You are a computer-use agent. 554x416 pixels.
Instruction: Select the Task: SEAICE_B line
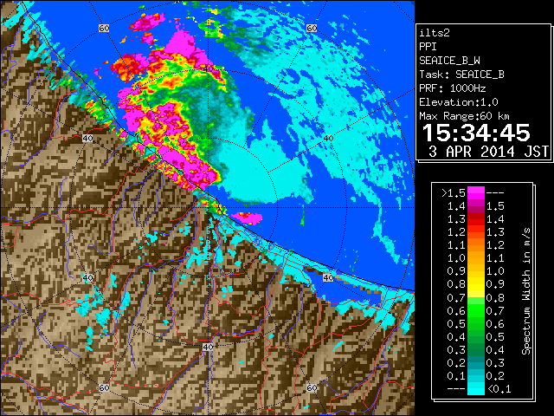pyautogui.click(x=461, y=75)
